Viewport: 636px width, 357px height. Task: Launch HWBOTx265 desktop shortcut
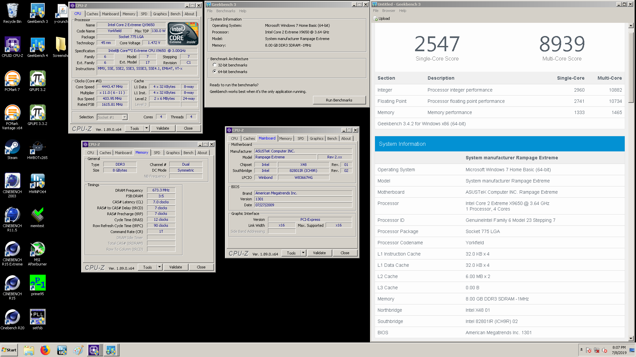[37, 149]
